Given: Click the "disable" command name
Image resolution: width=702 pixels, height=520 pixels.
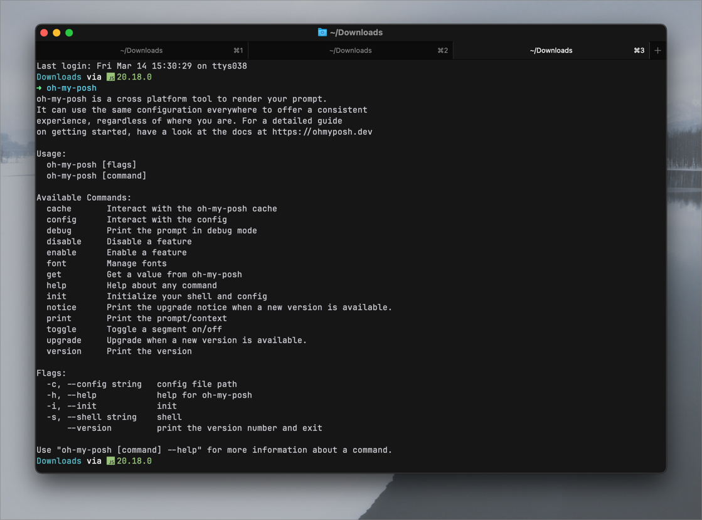Looking at the screenshot, I should click(64, 241).
